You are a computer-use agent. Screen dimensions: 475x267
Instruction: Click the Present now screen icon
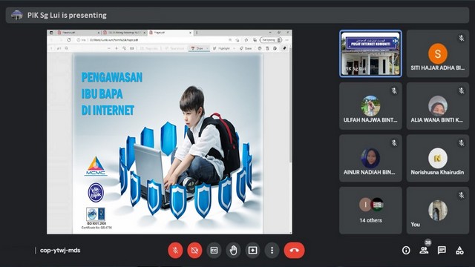coord(252,251)
